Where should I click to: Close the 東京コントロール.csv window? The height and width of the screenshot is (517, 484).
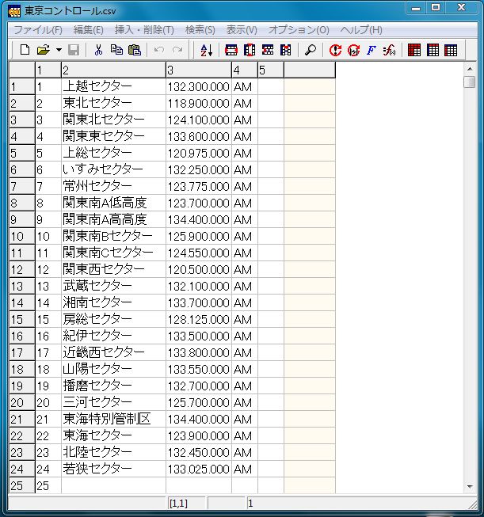coord(462,8)
